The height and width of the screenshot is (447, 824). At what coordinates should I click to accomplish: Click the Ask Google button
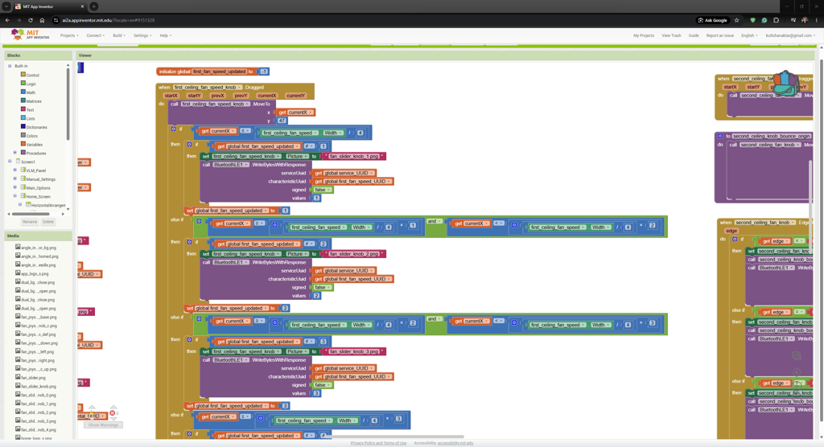tap(713, 20)
